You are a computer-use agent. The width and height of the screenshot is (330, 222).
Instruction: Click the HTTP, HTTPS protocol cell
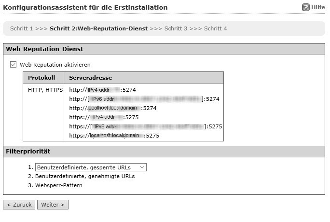[45, 90]
